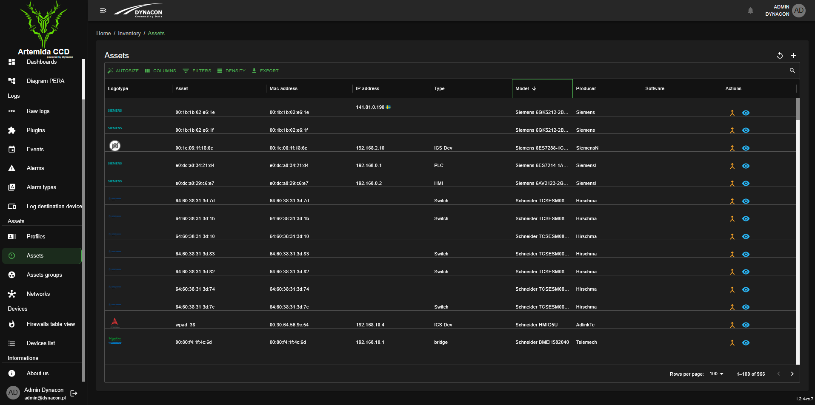Collapse the sidebar with the hamburger icon
Viewport: 815px width, 405px height.
click(103, 11)
